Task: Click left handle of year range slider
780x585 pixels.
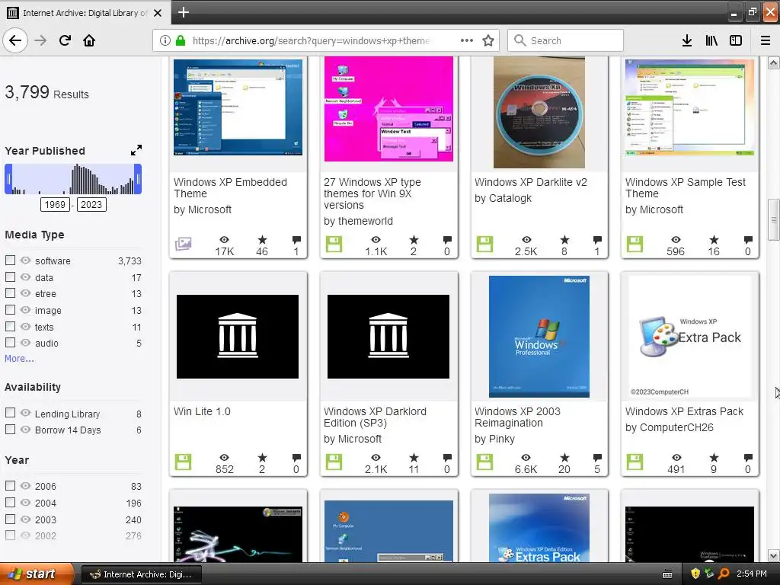Action: (x=8, y=179)
